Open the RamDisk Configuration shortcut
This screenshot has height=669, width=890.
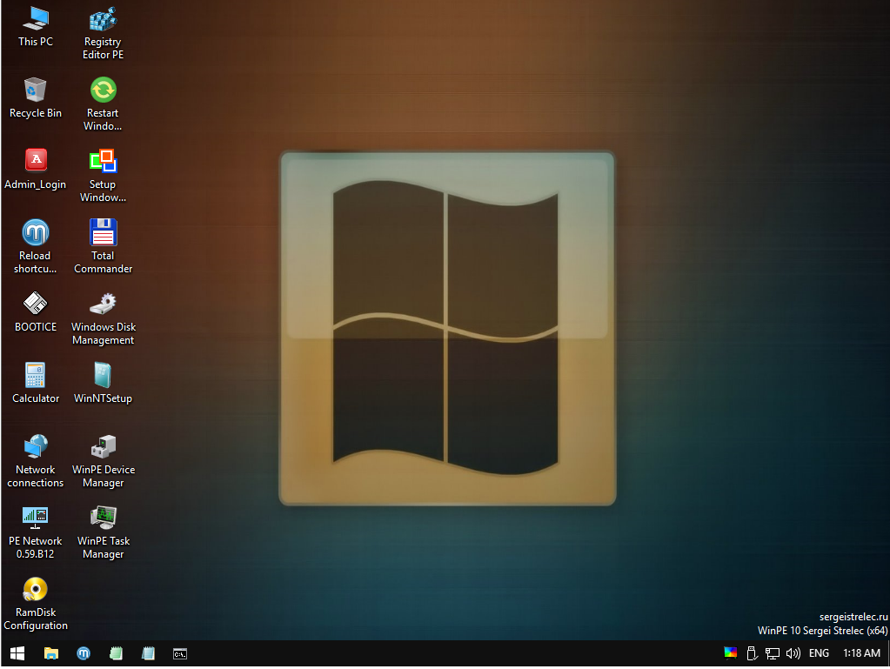[35, 589]
